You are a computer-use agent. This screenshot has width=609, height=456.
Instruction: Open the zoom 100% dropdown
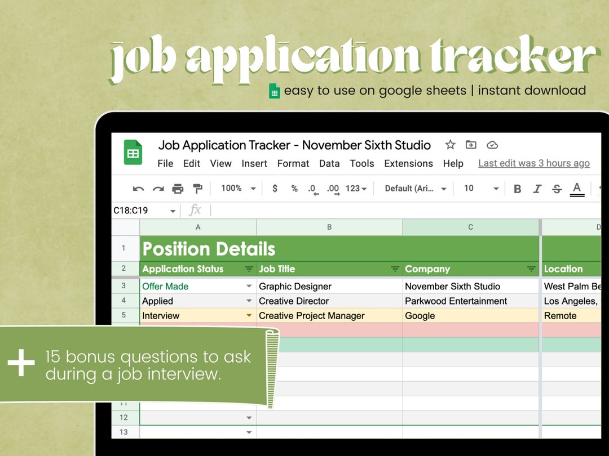(x=239, y=189)
